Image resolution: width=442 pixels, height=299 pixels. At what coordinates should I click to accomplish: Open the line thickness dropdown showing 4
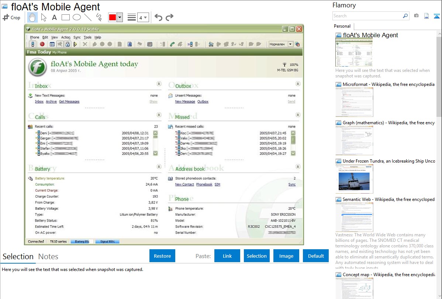[x=143, y=17]
